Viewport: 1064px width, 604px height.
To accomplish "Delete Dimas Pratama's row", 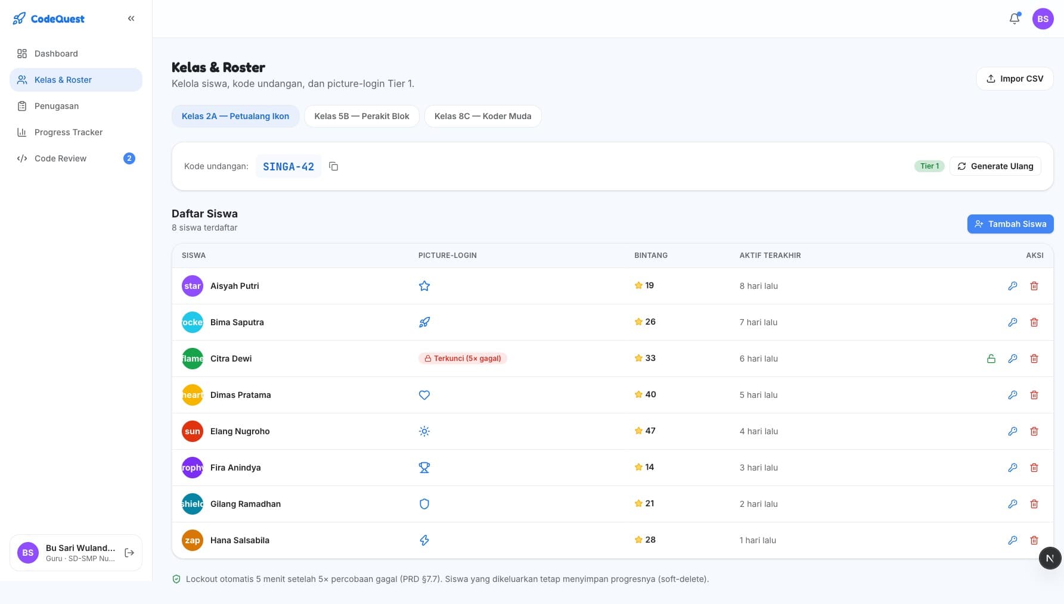I will (x=1034, y=395).
